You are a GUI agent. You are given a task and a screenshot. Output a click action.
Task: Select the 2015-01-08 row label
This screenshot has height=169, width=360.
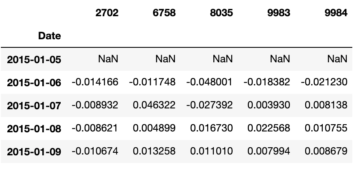(x=34, y=128)
